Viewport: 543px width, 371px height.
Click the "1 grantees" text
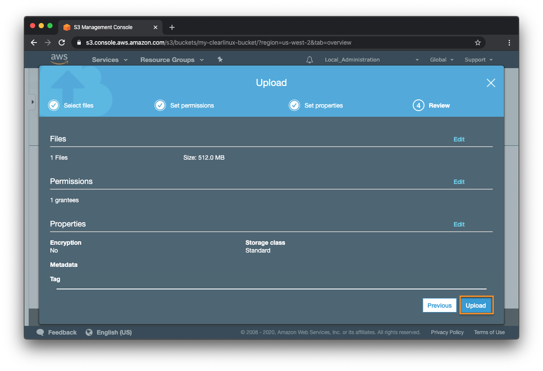pos(64,200)
